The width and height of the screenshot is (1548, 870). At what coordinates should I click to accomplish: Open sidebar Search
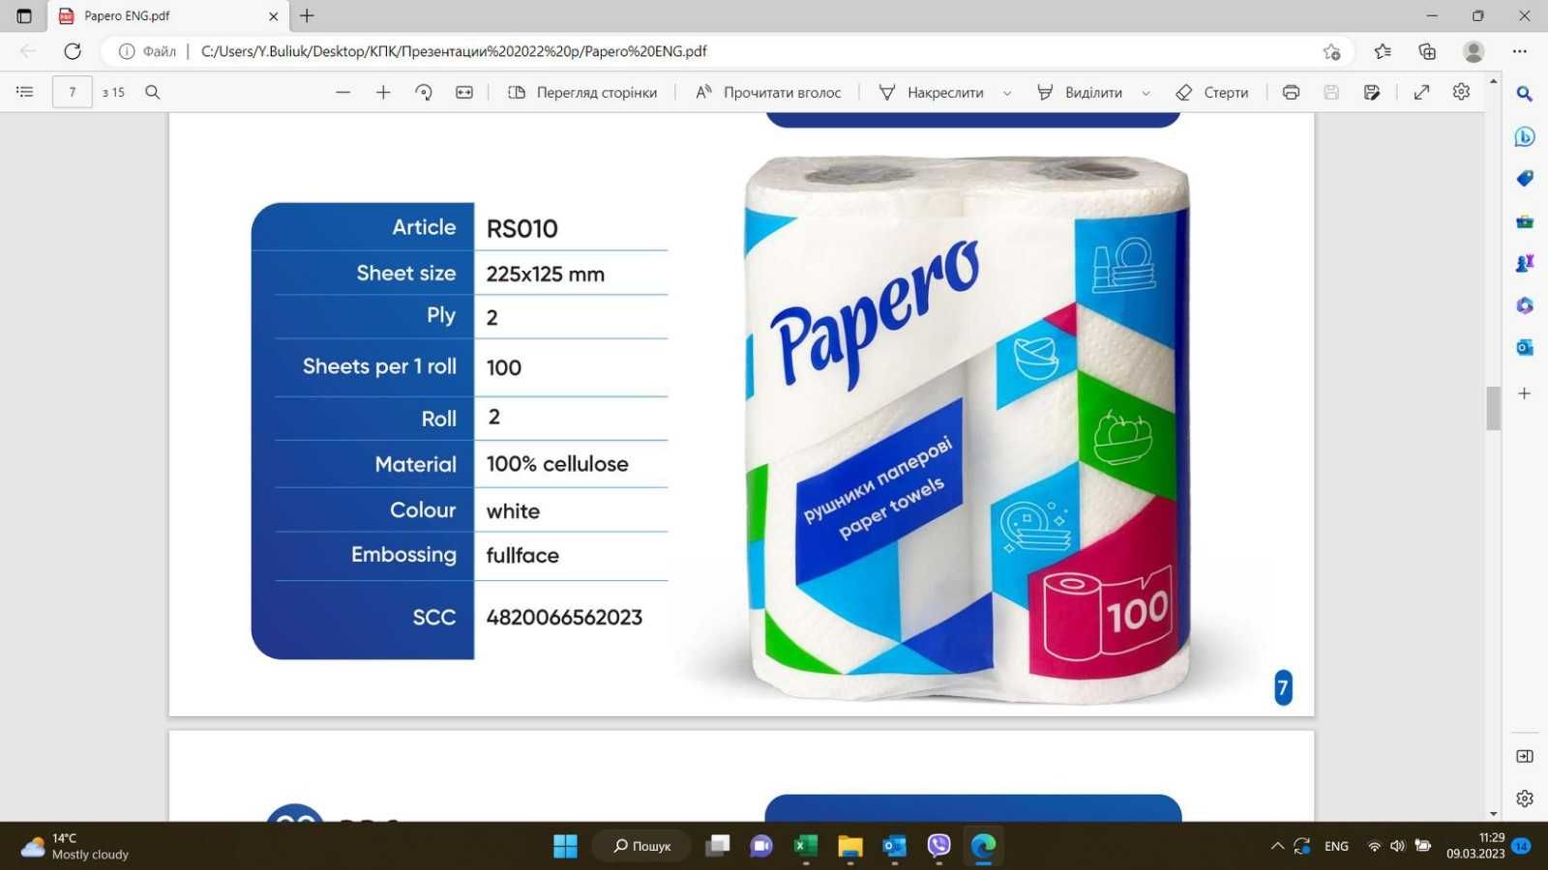point(1525,94)
